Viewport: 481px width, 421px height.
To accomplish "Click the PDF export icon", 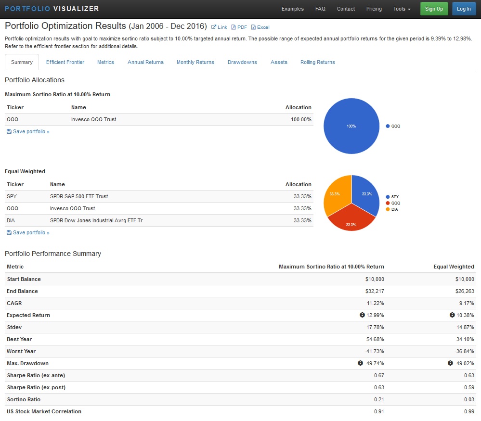I will (234, 27).
